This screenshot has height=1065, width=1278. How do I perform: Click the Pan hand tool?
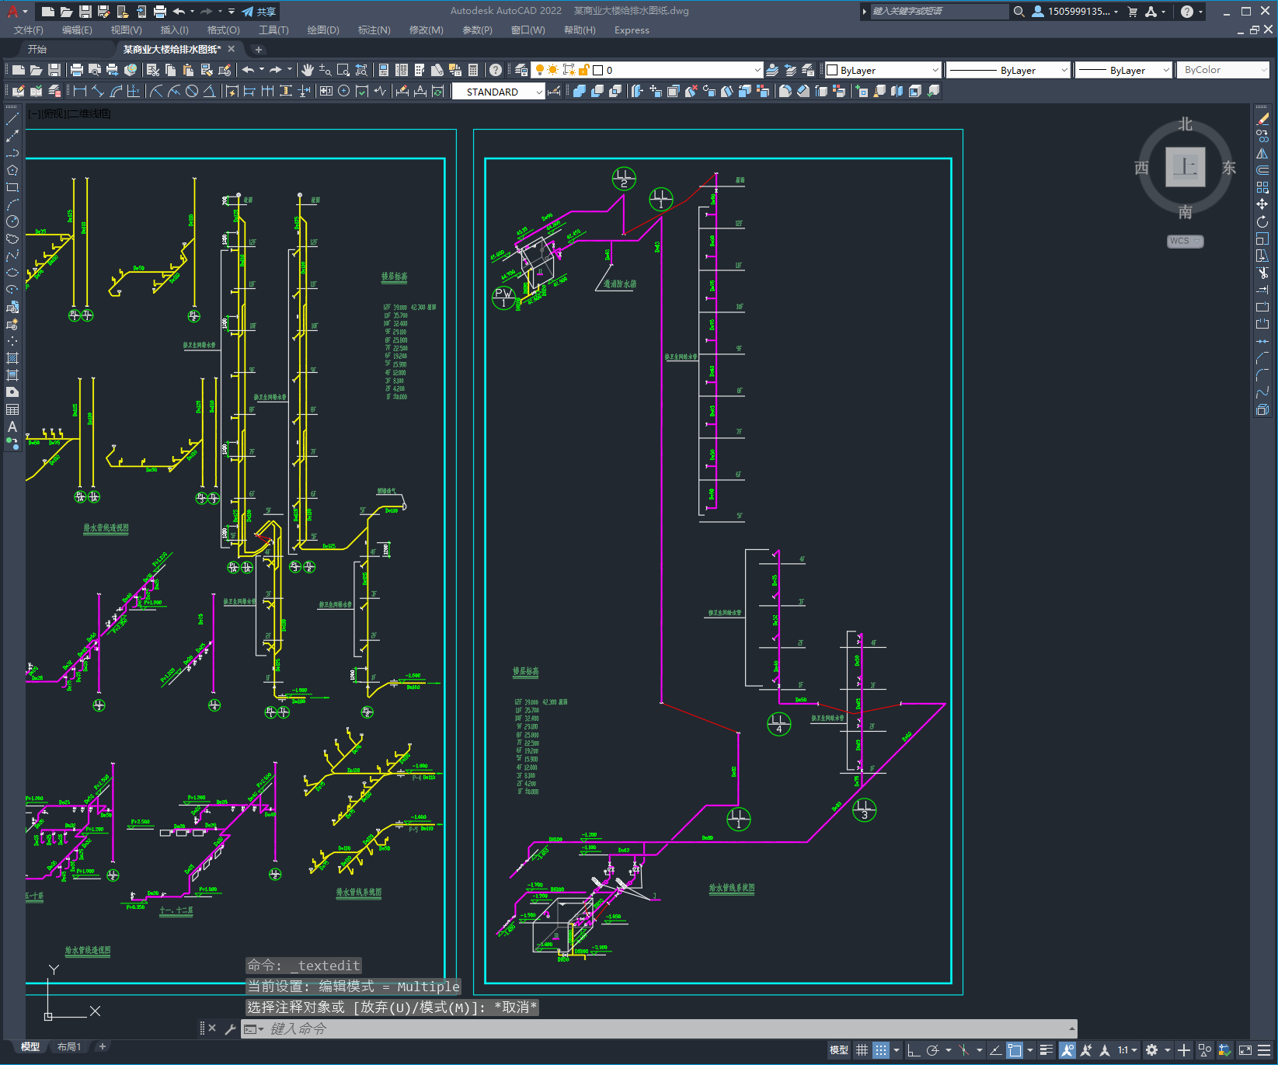[x=308, y=70]
